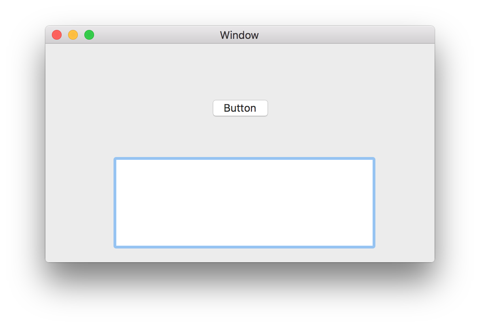Minimize the window with the yellow button
The width and height of the screenshot is (480, 327).
point(73,35)
